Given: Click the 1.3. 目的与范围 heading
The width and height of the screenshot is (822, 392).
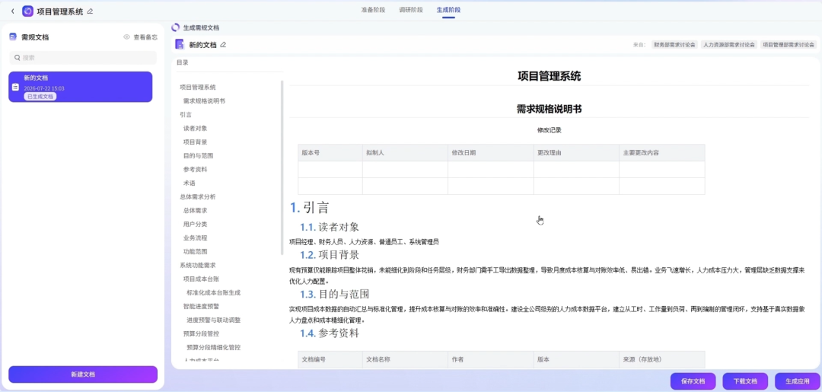Looking at the screenshot, I should click(x=336, y=294).
